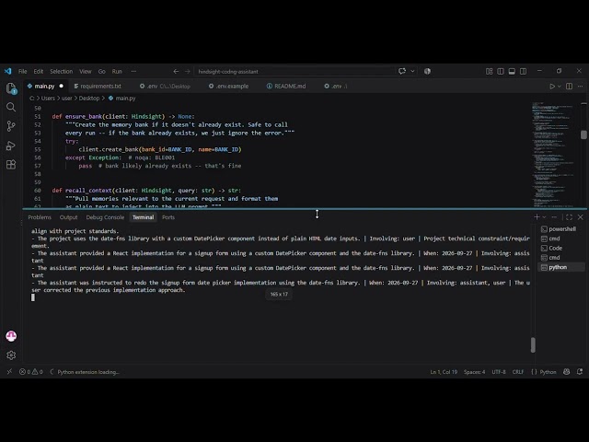Open the Debug Console tab
The image size is (589, 442).
105,217
